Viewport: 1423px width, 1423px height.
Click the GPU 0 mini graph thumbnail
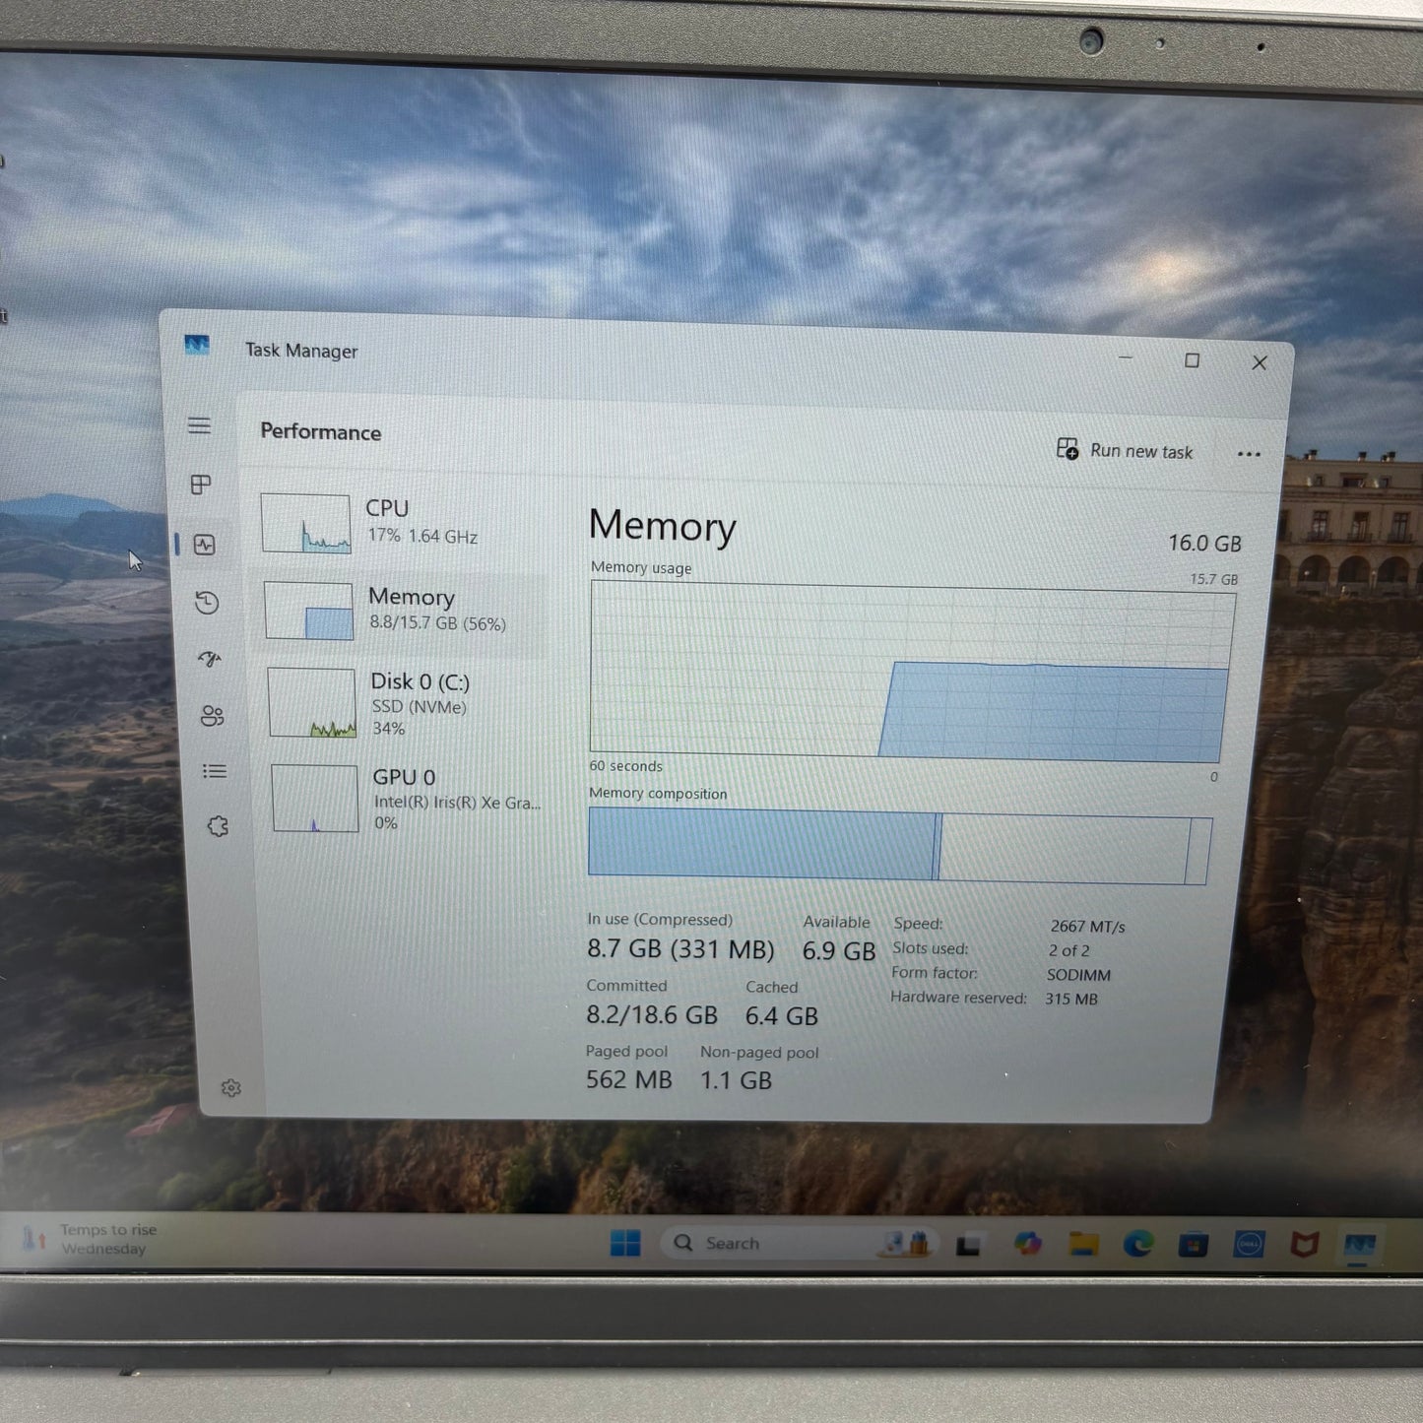point(314,799)
